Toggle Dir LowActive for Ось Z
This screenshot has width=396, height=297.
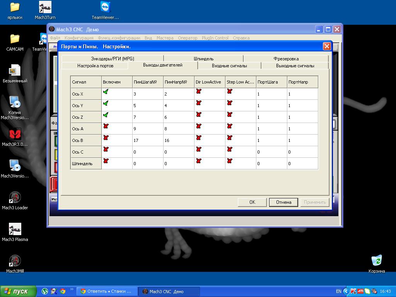(x=199, y=114)
